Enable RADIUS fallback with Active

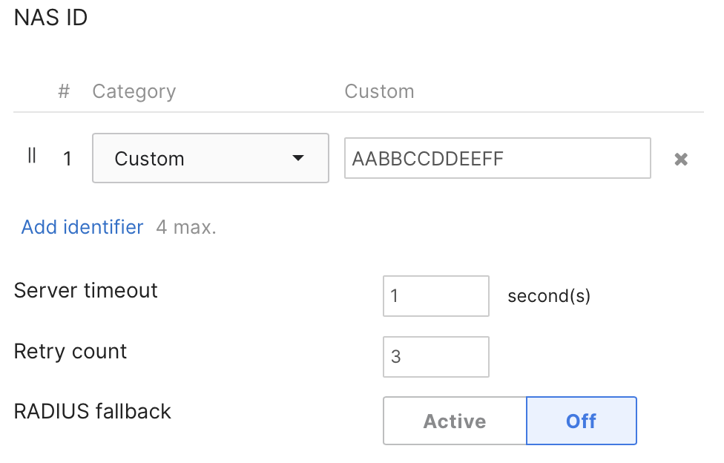455,421
